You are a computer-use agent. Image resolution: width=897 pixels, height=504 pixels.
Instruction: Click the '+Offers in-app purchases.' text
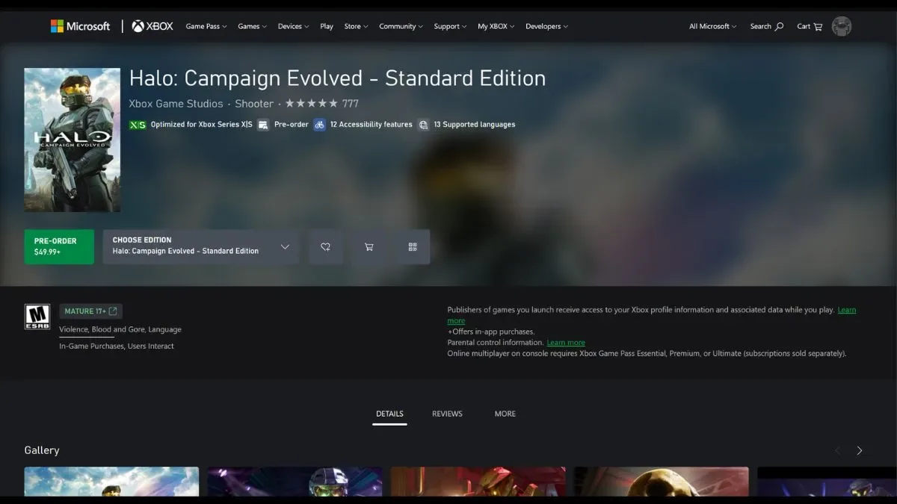491,332
